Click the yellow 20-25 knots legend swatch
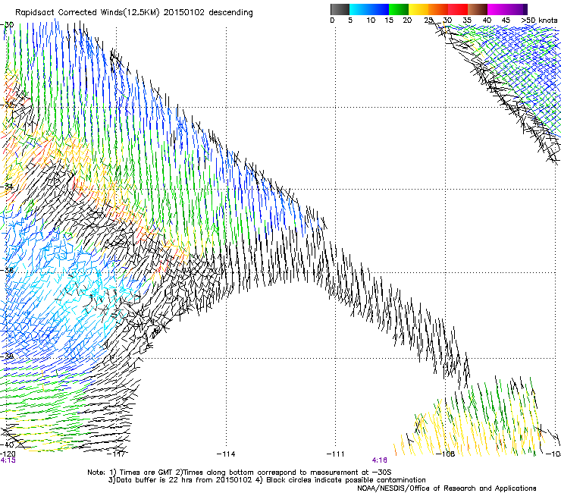The image size is (561, 493). pyautogui.click(x=418, y=9)
